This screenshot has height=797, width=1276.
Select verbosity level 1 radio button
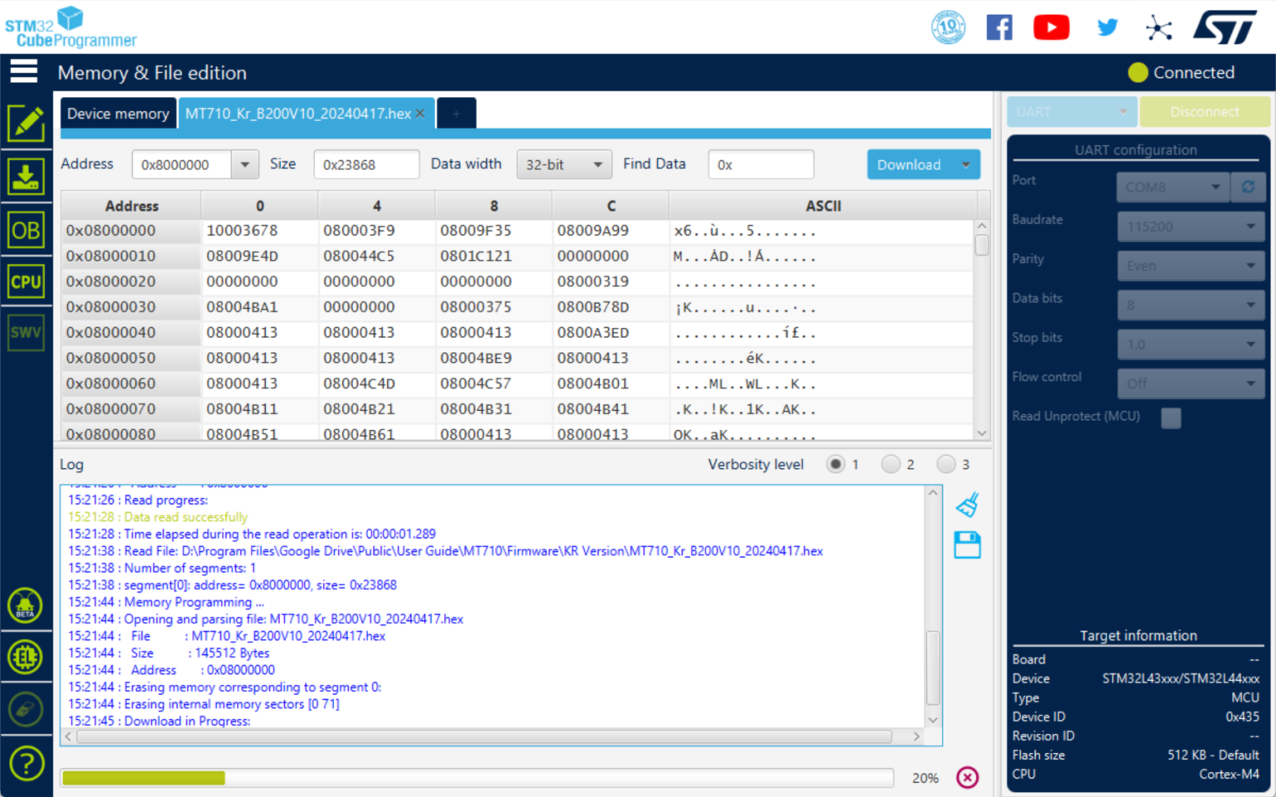(836, 464)
